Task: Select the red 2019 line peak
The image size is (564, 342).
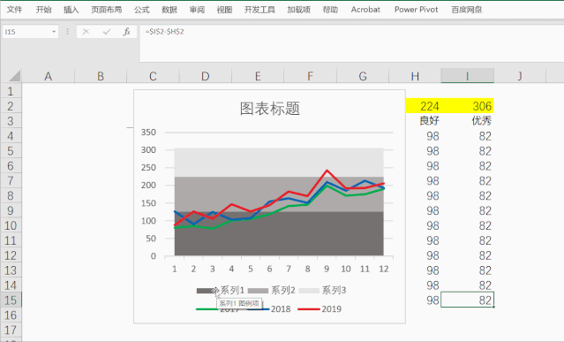Action: coord(327,171)
